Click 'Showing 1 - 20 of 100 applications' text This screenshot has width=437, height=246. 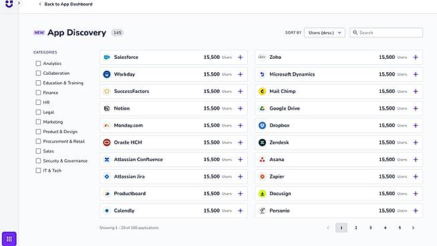[129, 228]
